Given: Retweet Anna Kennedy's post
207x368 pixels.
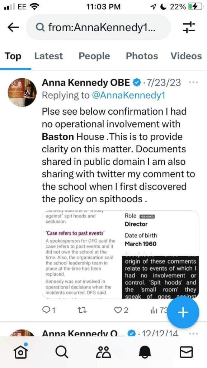Looking at the screenshot, I should [83, 311].
